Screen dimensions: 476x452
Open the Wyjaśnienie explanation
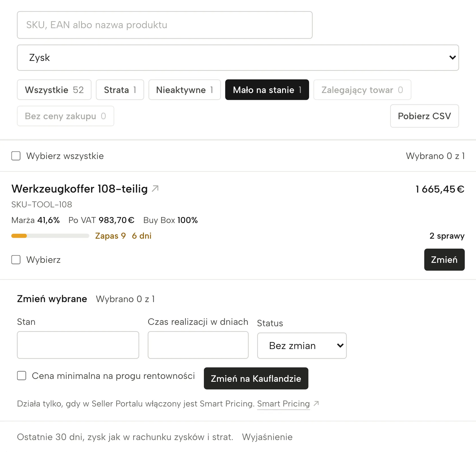tap(267, 437)
